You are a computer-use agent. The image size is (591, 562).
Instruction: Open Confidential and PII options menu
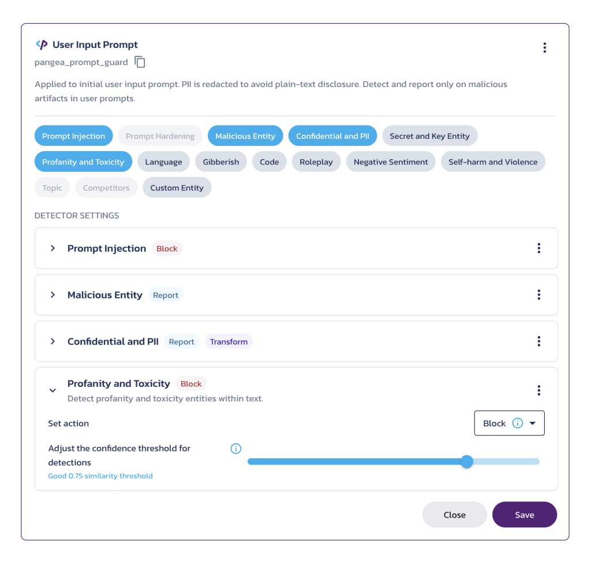pos(538,341)
